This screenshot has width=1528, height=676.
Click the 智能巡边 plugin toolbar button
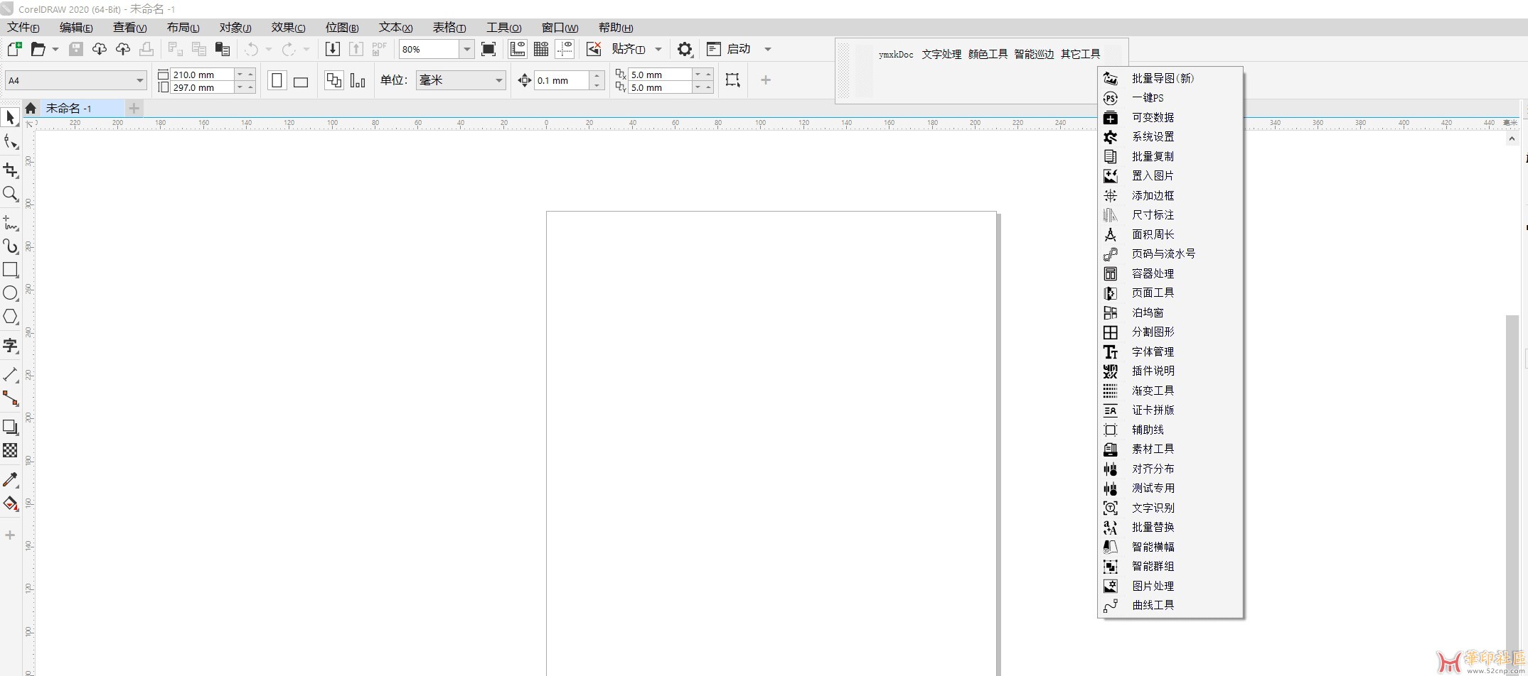[1034, 54]
